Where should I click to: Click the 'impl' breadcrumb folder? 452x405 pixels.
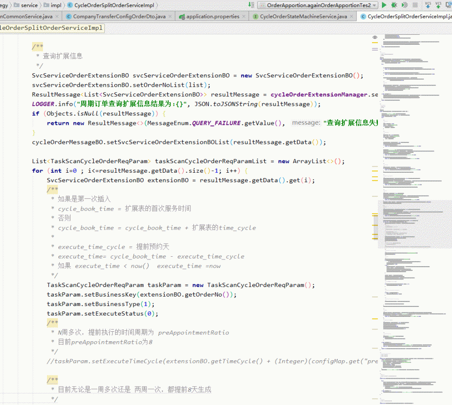(x=52, y=5)
